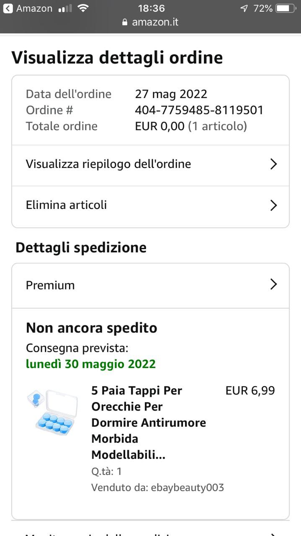This screenshot has width=301, height=536.
Task: Tap the battery indicator icon
Action: [x=286, y=8]
